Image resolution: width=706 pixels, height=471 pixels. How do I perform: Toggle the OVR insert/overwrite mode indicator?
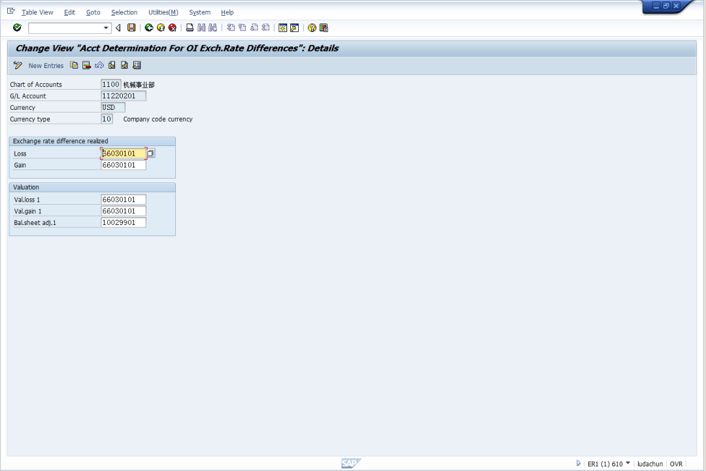(676, 464)
